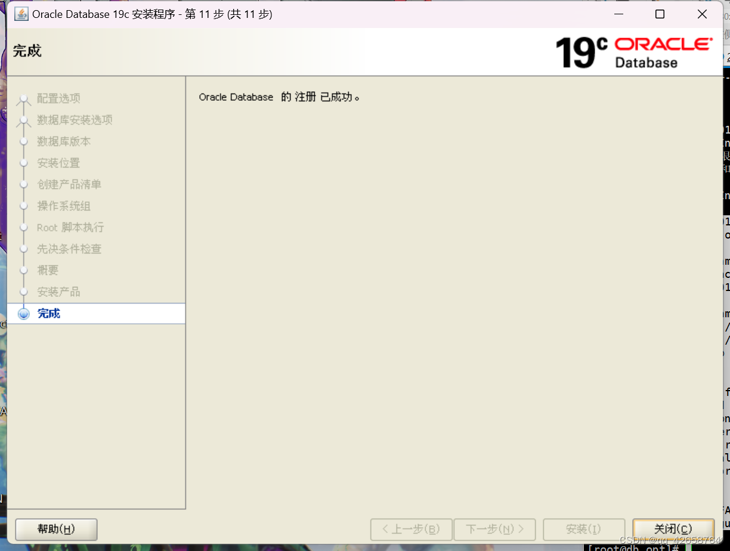
Task: Minimize the Oracle installer window
Action: click(x=617, y=14)
